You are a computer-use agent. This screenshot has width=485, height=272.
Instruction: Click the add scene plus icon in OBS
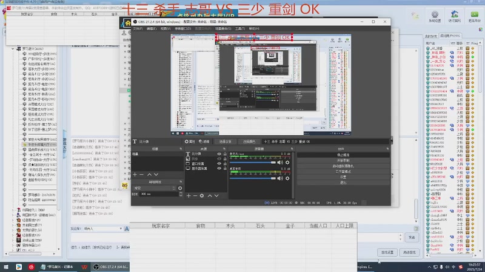pos(135,175)
